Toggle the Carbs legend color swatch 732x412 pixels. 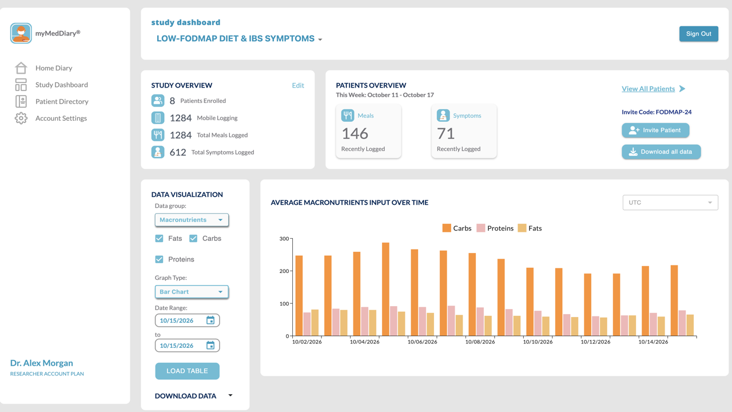447,228
